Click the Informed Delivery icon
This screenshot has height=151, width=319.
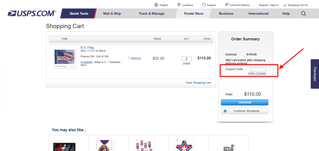tap(226, 5)
